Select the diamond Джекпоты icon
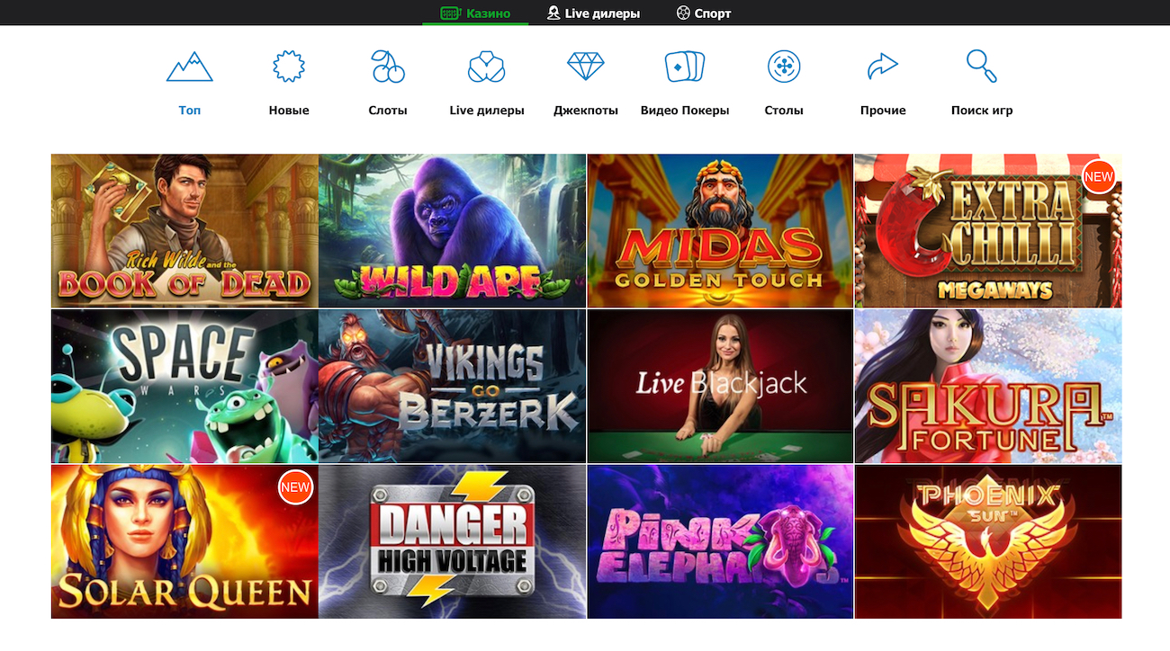This screenshot has width=1170, height=651. (x=586, y=67)
